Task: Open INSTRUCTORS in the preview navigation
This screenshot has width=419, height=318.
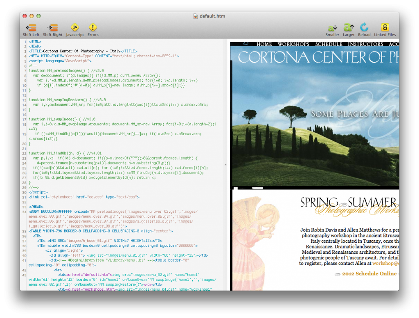Action: [x=365, y=44]
